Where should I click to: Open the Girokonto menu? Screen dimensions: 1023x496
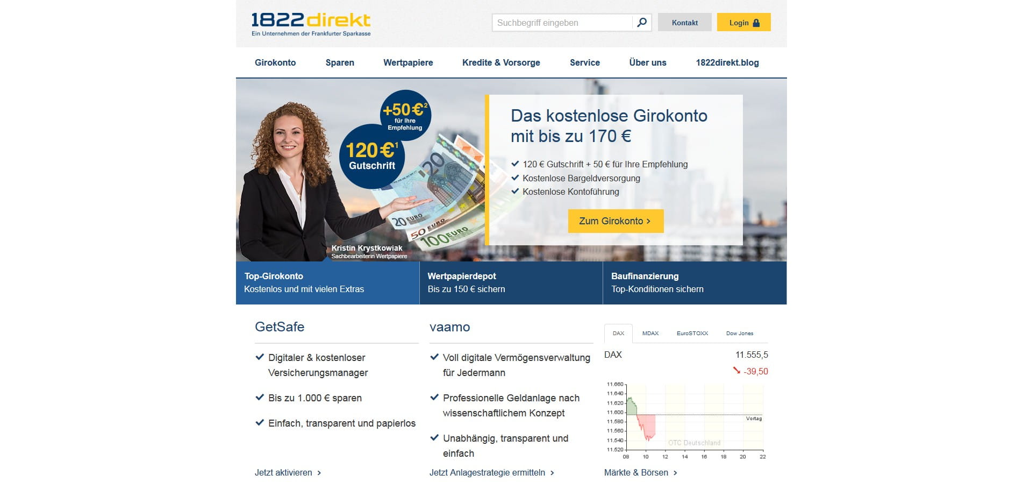coord(275,62)
